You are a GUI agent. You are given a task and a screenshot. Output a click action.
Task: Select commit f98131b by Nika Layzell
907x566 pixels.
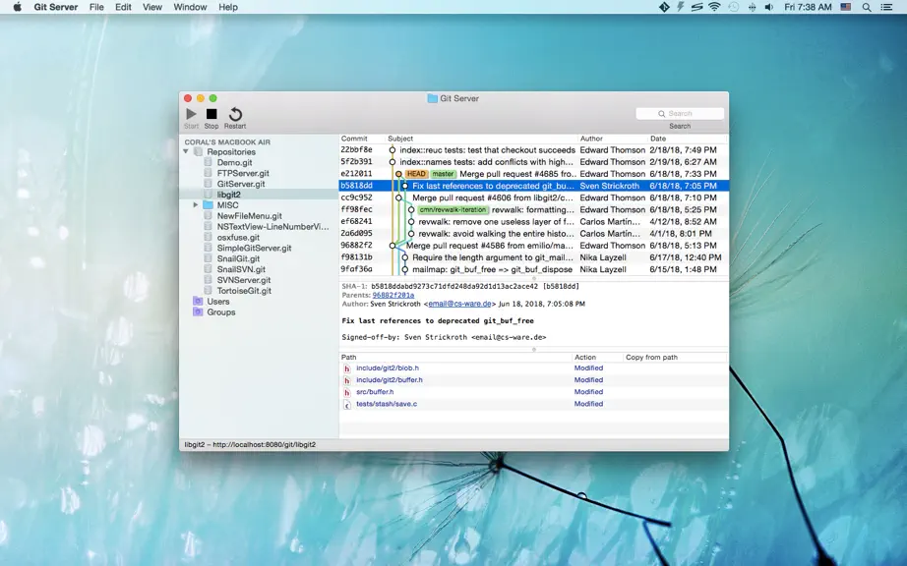point(533,257)
